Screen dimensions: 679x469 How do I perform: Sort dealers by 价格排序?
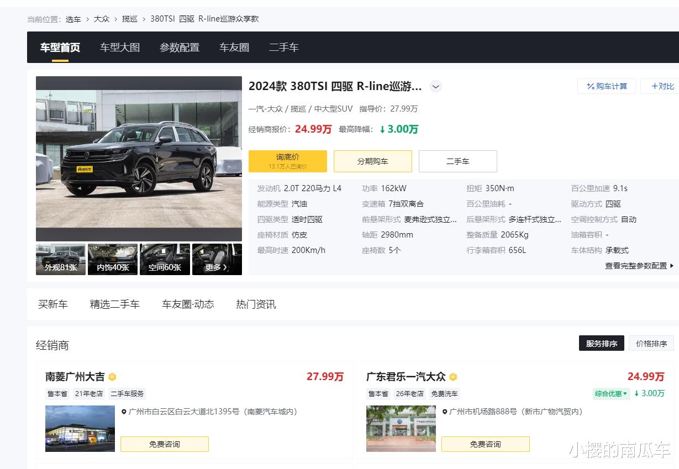pyautogui.click(x=651, y=343)
